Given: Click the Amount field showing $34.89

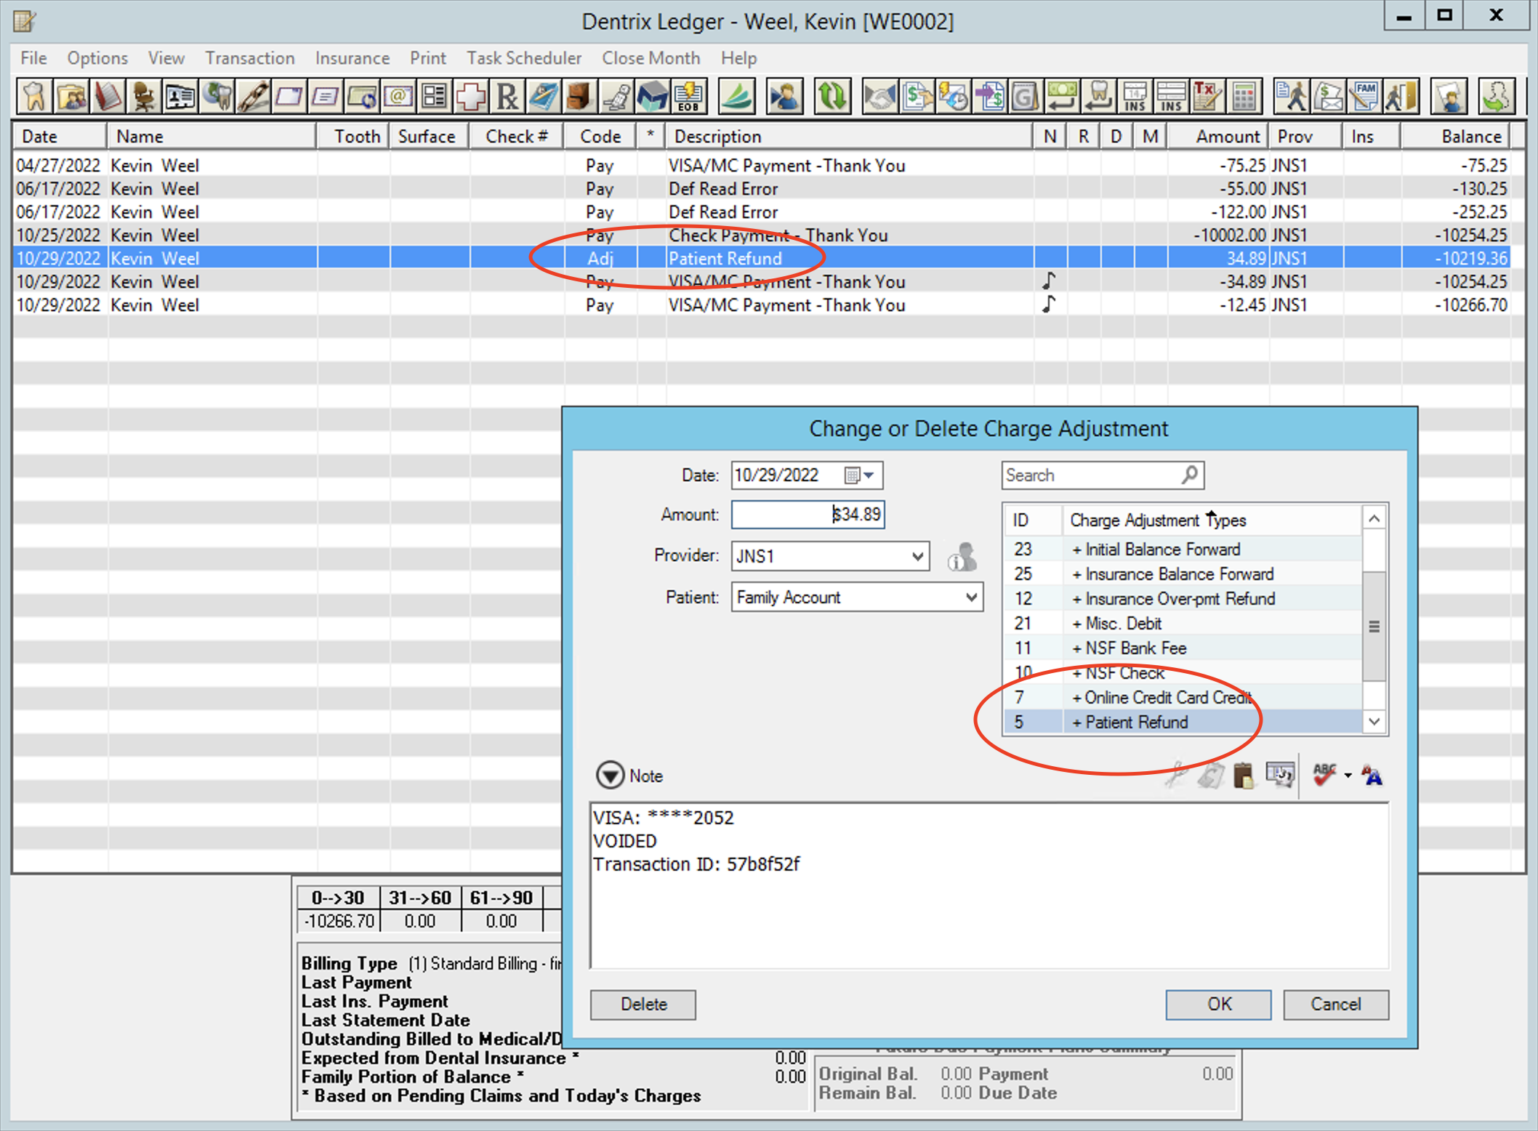Looking at the screenshot, I should 808,515.
